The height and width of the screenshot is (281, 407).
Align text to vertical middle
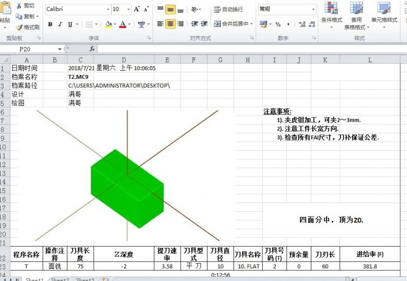(x=170, y=9)
